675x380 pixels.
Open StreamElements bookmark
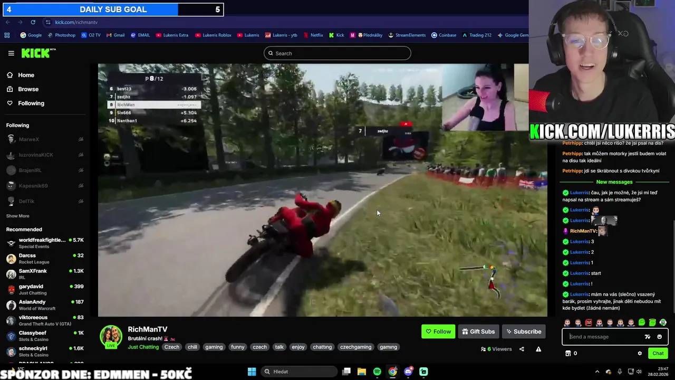click(x=407, y=35)
